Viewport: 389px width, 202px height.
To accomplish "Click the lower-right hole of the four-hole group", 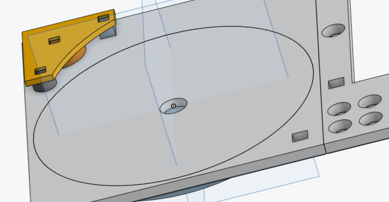I will (x=371, y=119).
